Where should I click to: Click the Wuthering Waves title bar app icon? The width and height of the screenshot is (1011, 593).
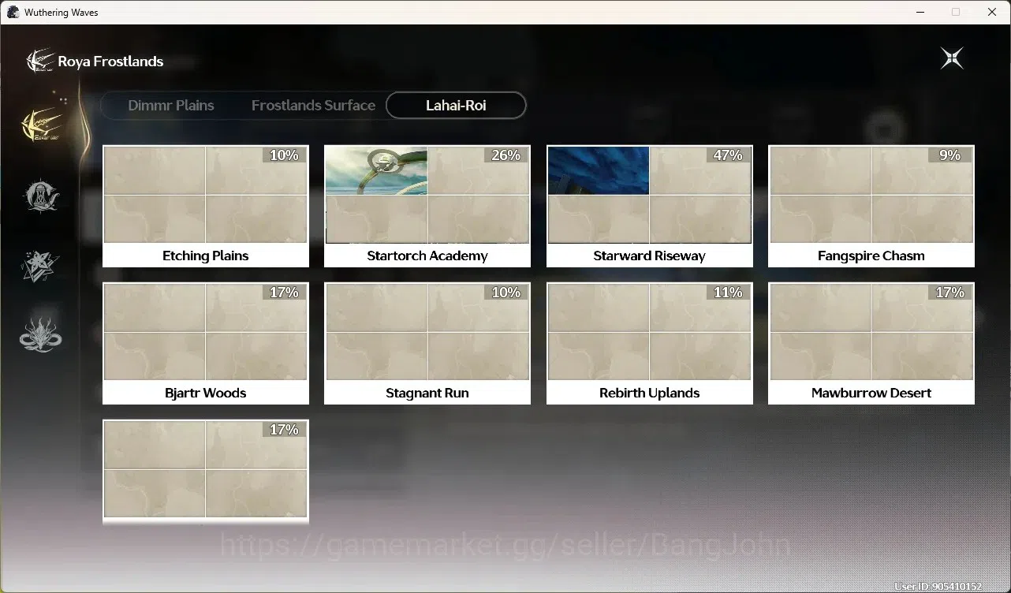[13, 12]
